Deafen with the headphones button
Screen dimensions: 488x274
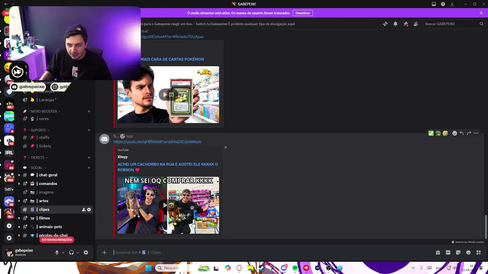tap(71, 252)
